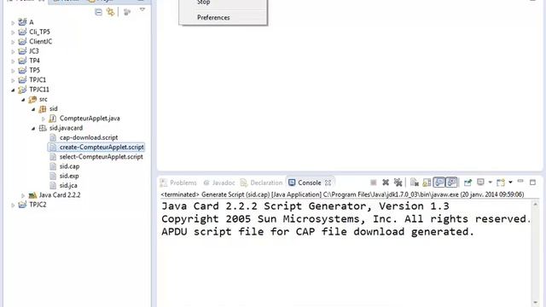Switch to the Problems tab
The width and height of the screenshot is (546, 307).
pos(178,182)
